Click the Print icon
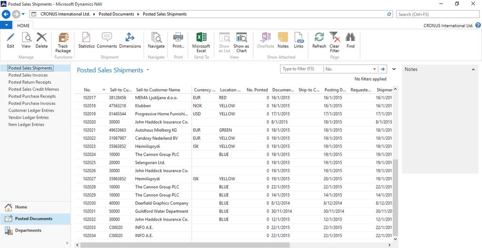The height and width of the screenshot is (248, 482). pyautogui.click(x=178, y=38)
